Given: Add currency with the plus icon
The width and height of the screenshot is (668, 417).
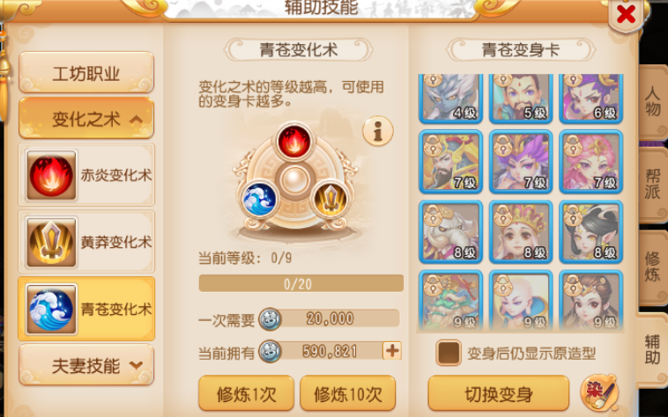Looking at the screenshot, I should tap(392, 351).
